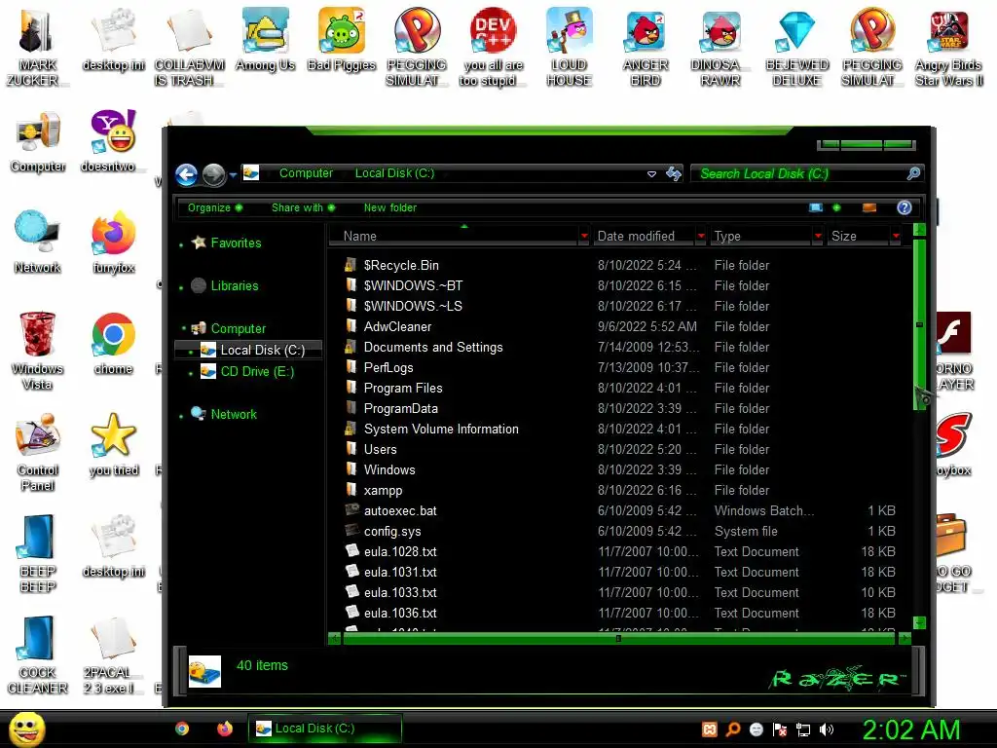This screenshot has width=997, height=748.
Task: Open the Type column filter dropdown
Action: tap(818, 236)
